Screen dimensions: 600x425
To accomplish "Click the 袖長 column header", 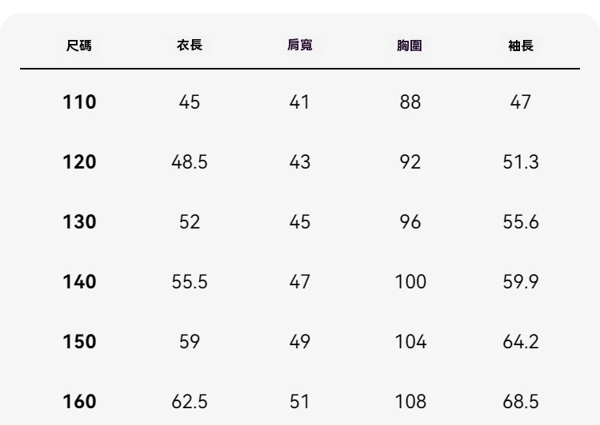I will [520, 46].
